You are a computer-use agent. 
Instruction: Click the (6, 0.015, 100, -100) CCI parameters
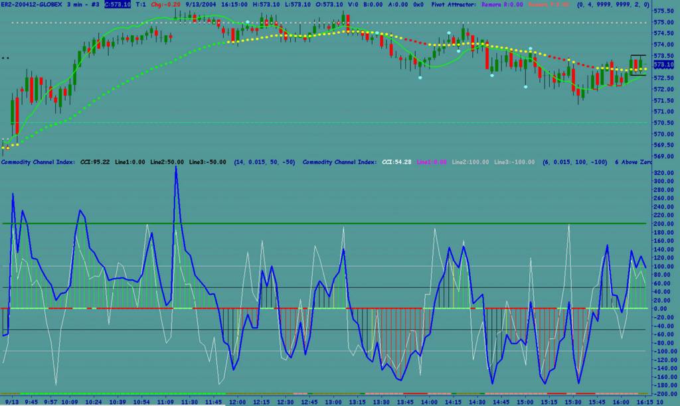pyautogui.click(x=574, y=162)
